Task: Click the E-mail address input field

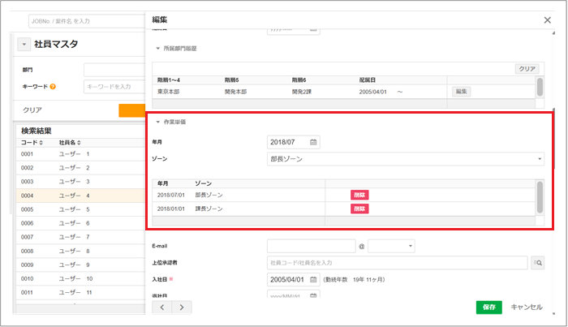Action: [x=310, y=245]
